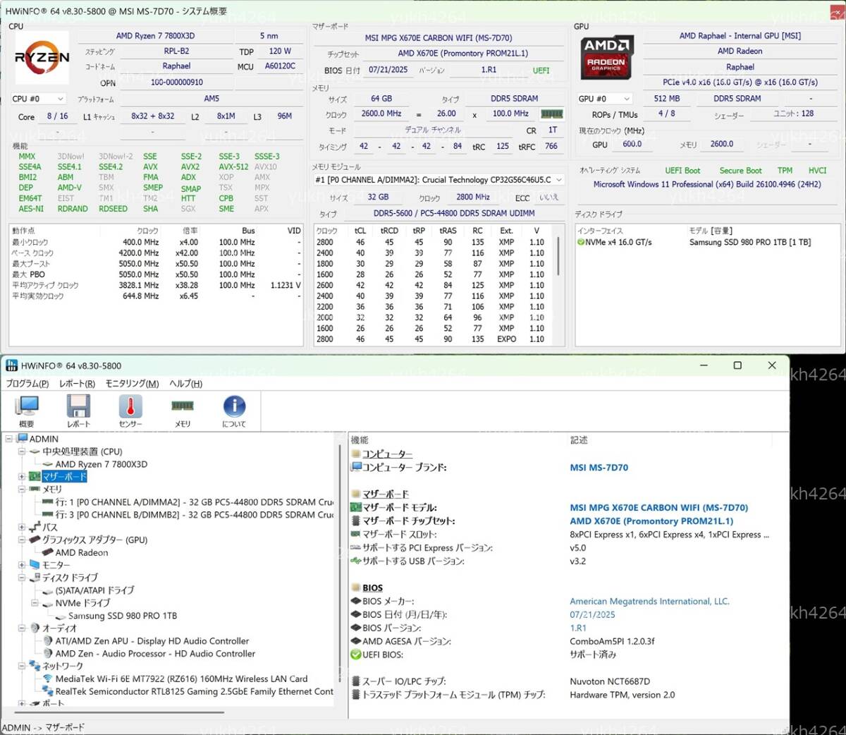
Task: Select Samsung SSD 980 PRO 1TB in tree
Action: tap(122, 616)
